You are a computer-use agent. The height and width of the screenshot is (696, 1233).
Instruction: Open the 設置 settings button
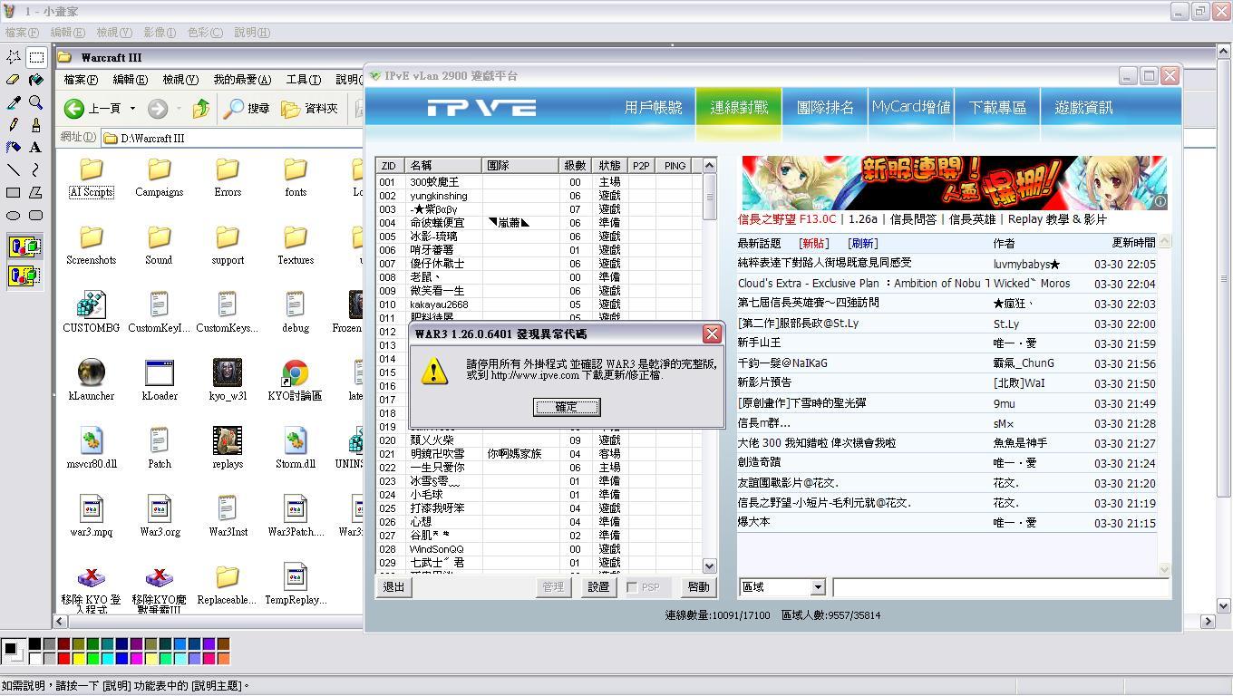(x=598, y=587)
